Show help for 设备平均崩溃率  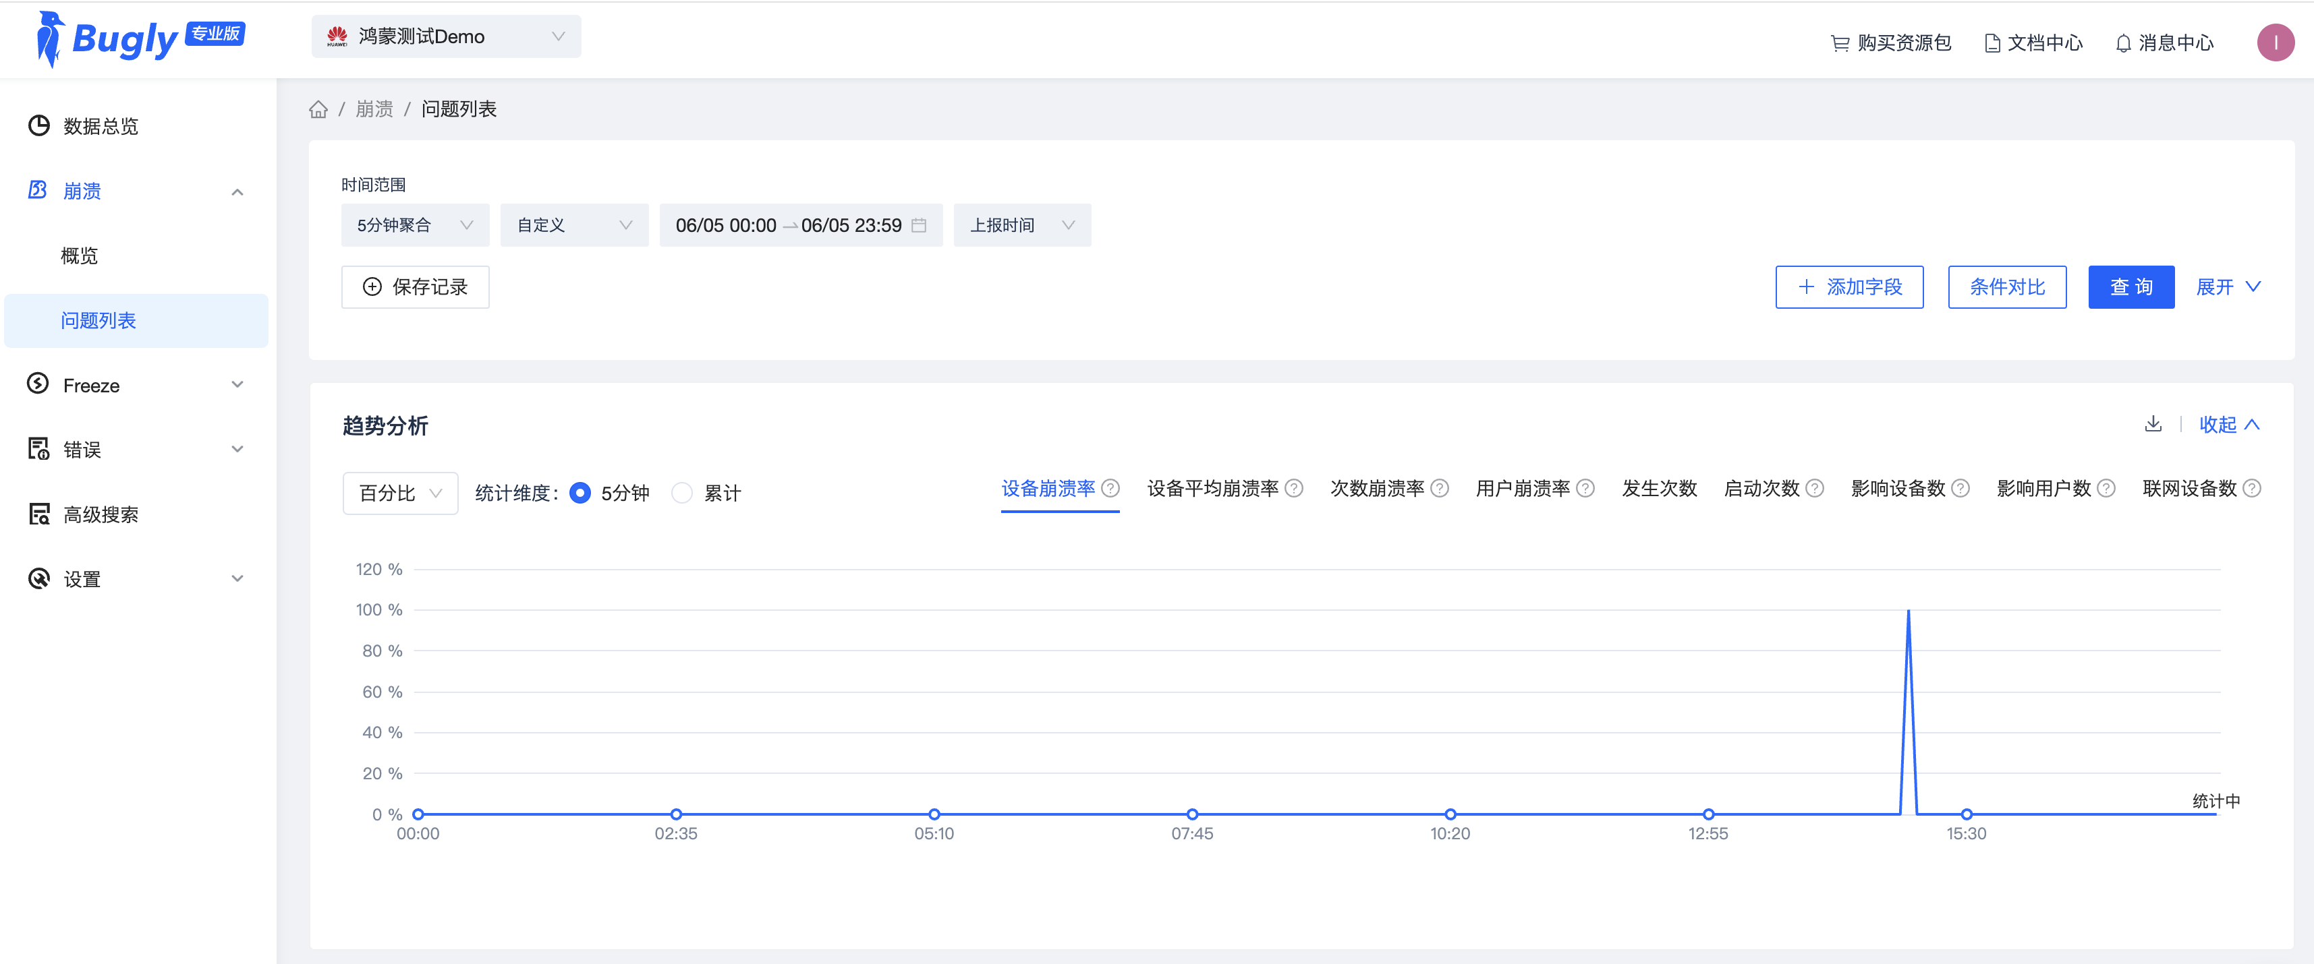(x=1293, y=487)
